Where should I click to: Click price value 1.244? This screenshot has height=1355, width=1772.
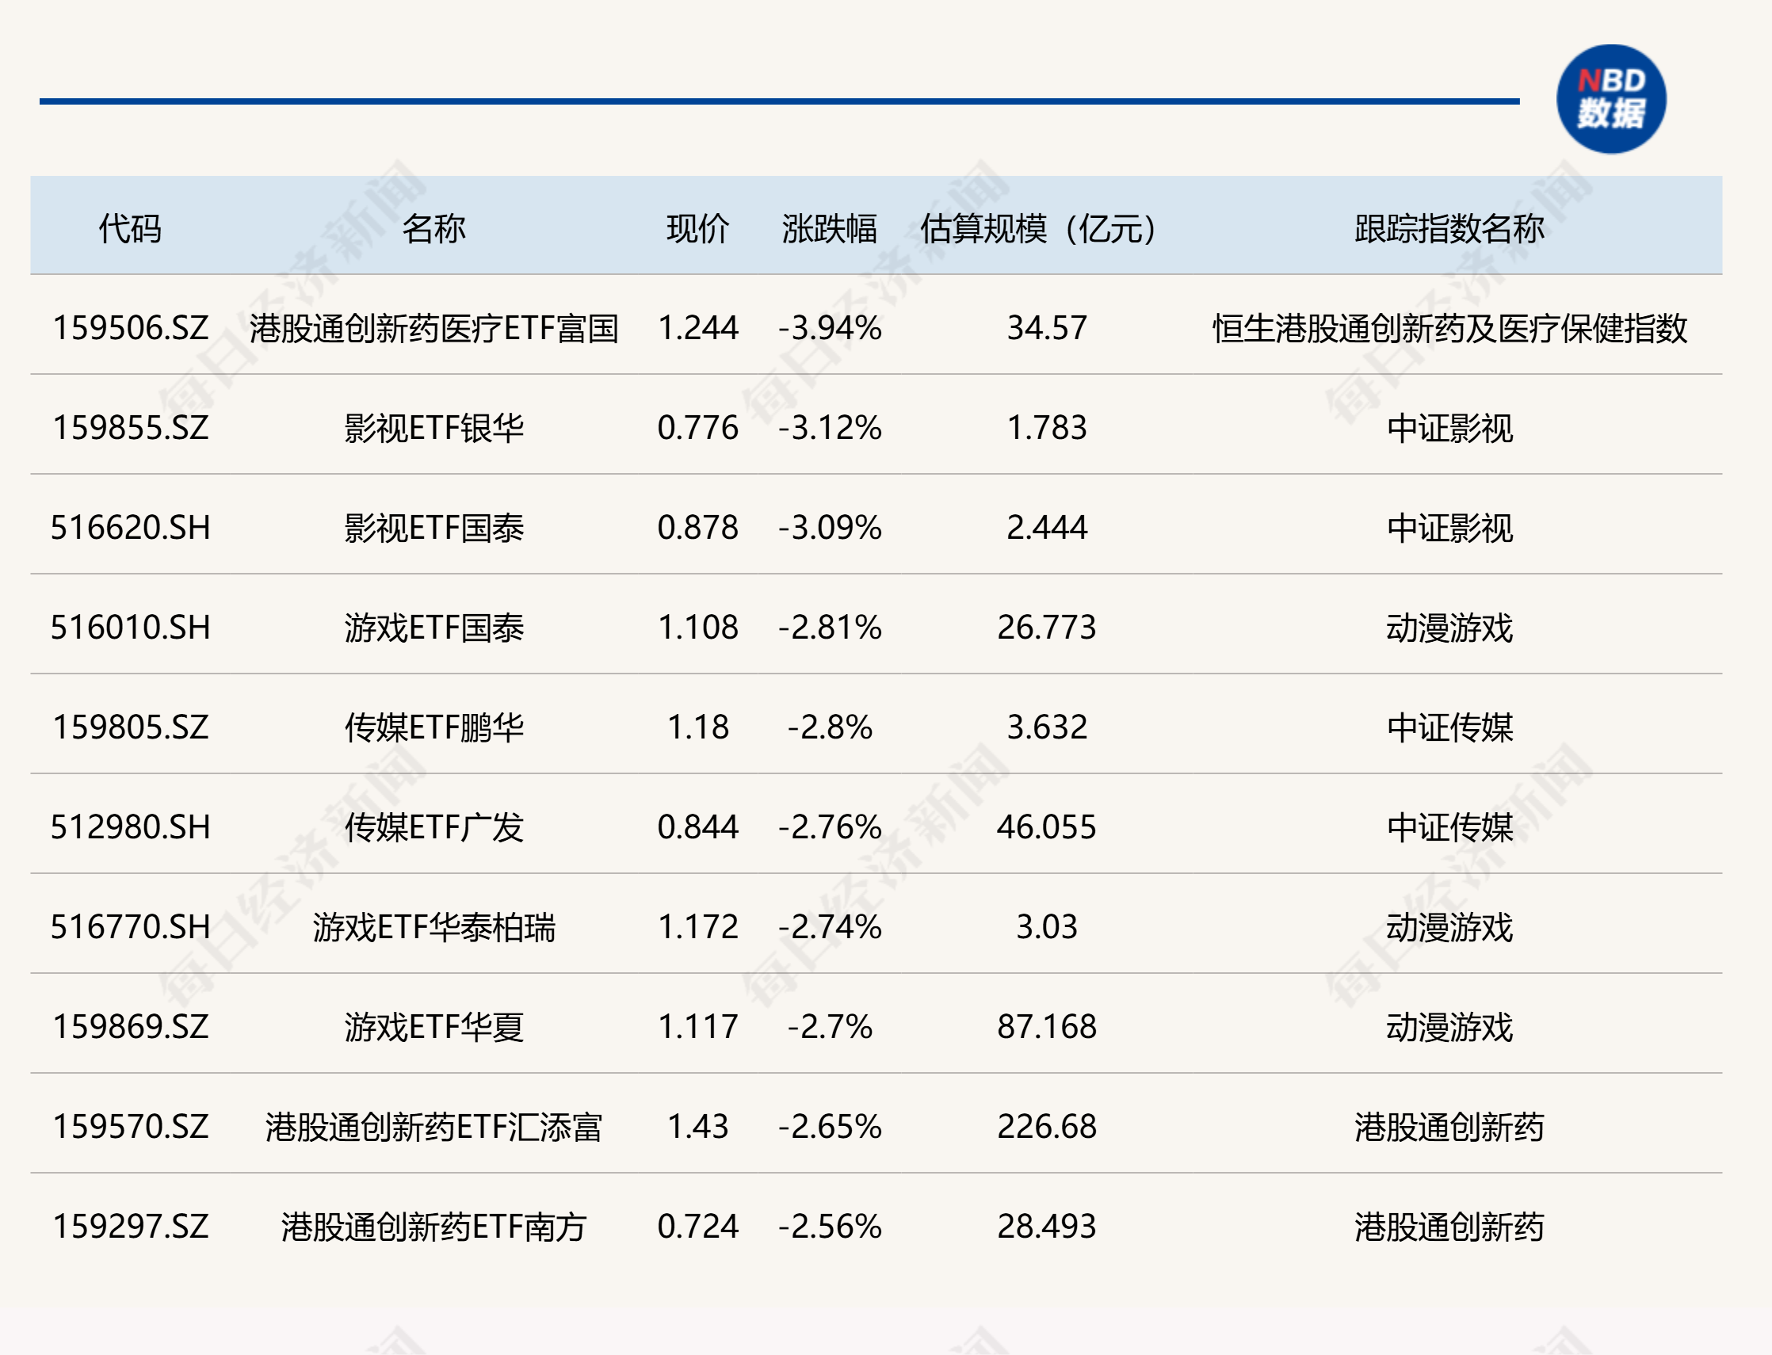click(697, 328)
